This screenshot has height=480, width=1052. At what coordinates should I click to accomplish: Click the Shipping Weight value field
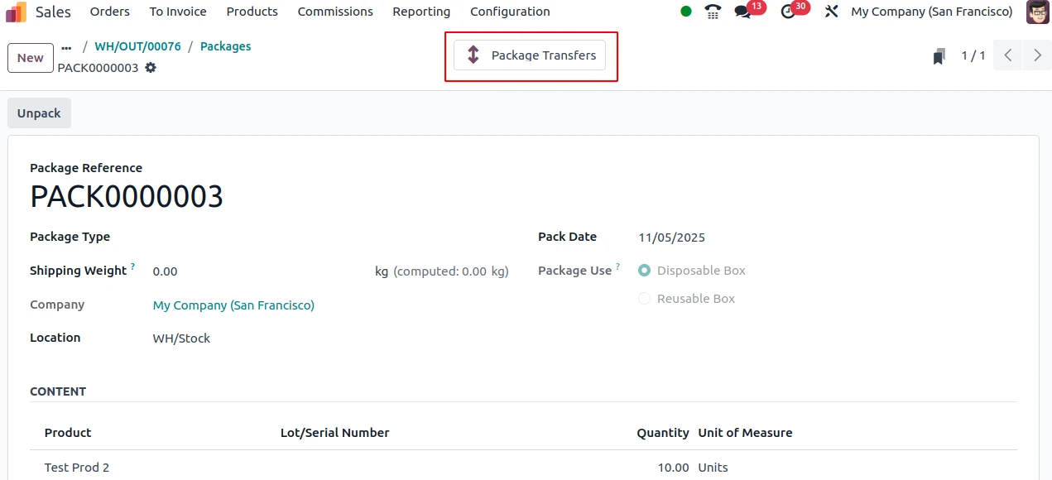click(x=257, y=271)
